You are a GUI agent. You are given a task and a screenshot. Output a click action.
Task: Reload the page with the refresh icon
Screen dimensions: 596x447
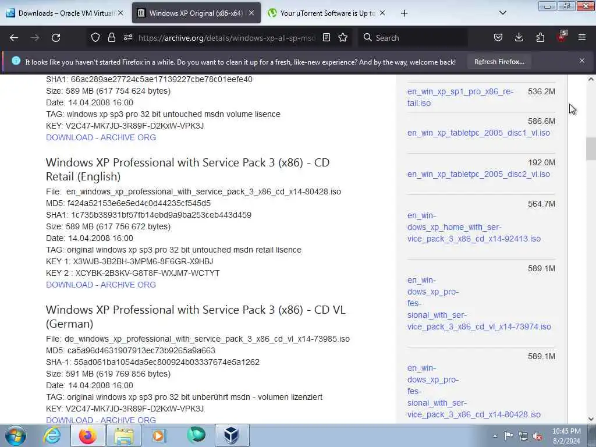tap(56, 38)
